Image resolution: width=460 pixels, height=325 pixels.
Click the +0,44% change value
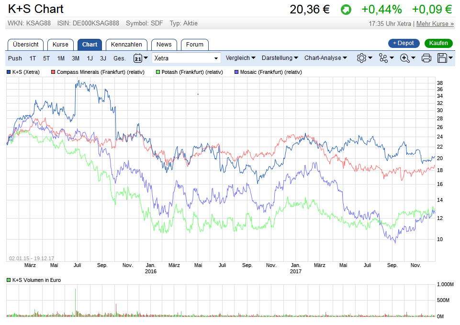click(x=381, y=10)
